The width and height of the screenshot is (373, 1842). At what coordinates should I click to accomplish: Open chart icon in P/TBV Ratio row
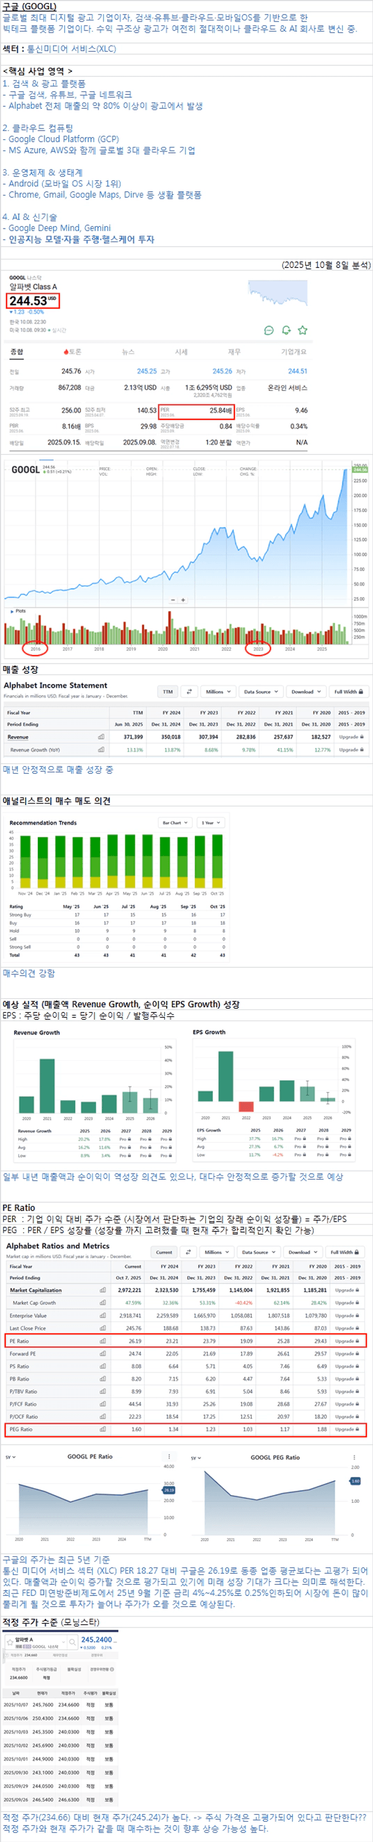coord(103,1391)
